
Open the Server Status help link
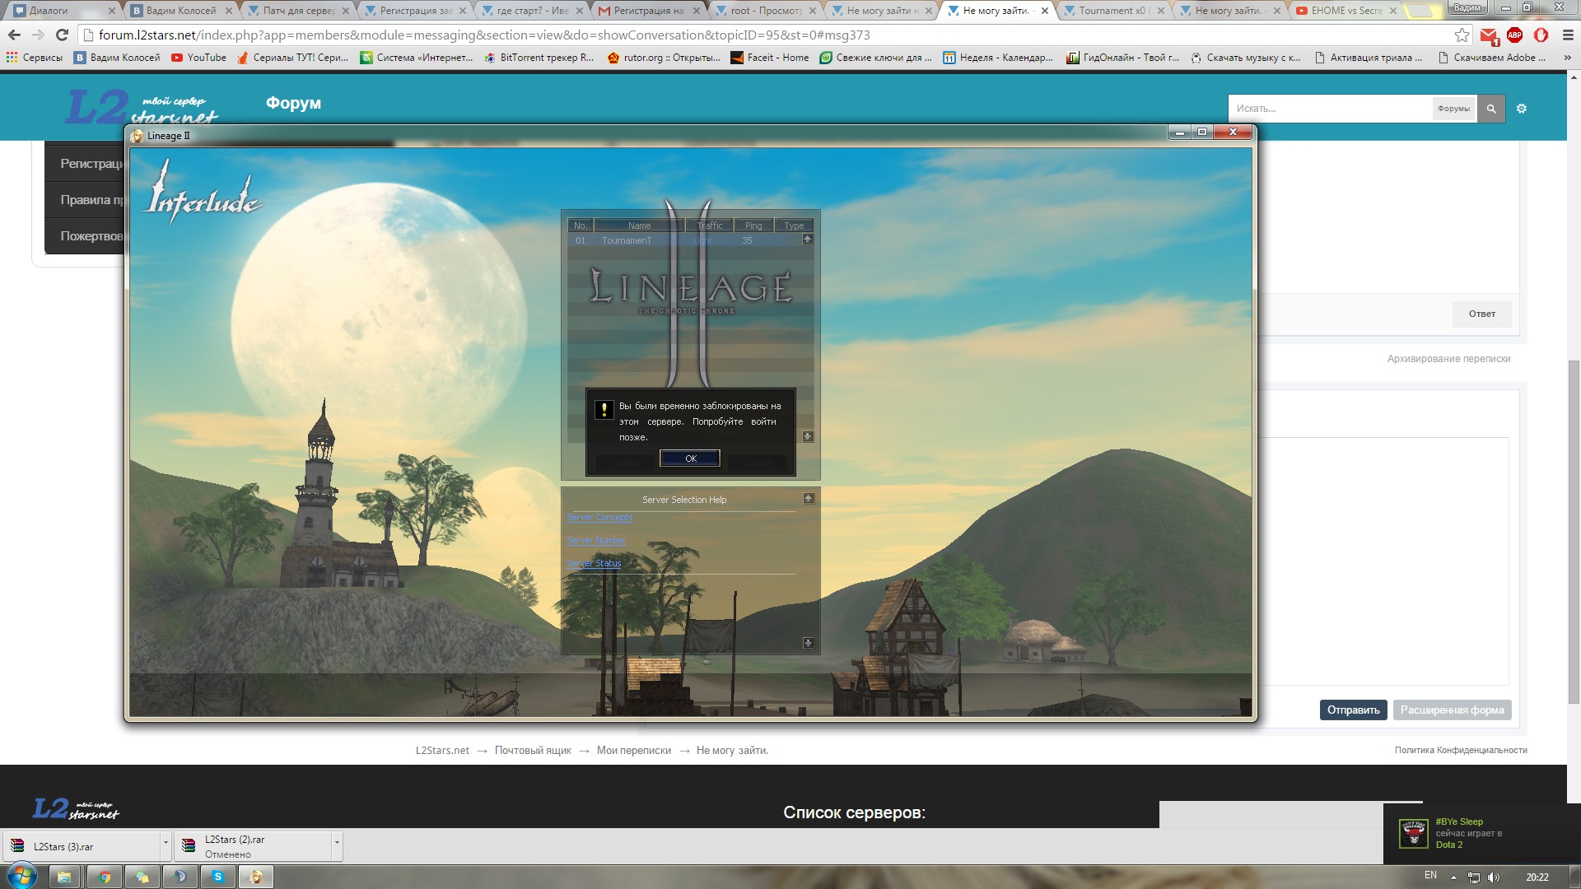click(x=594, y=563)
